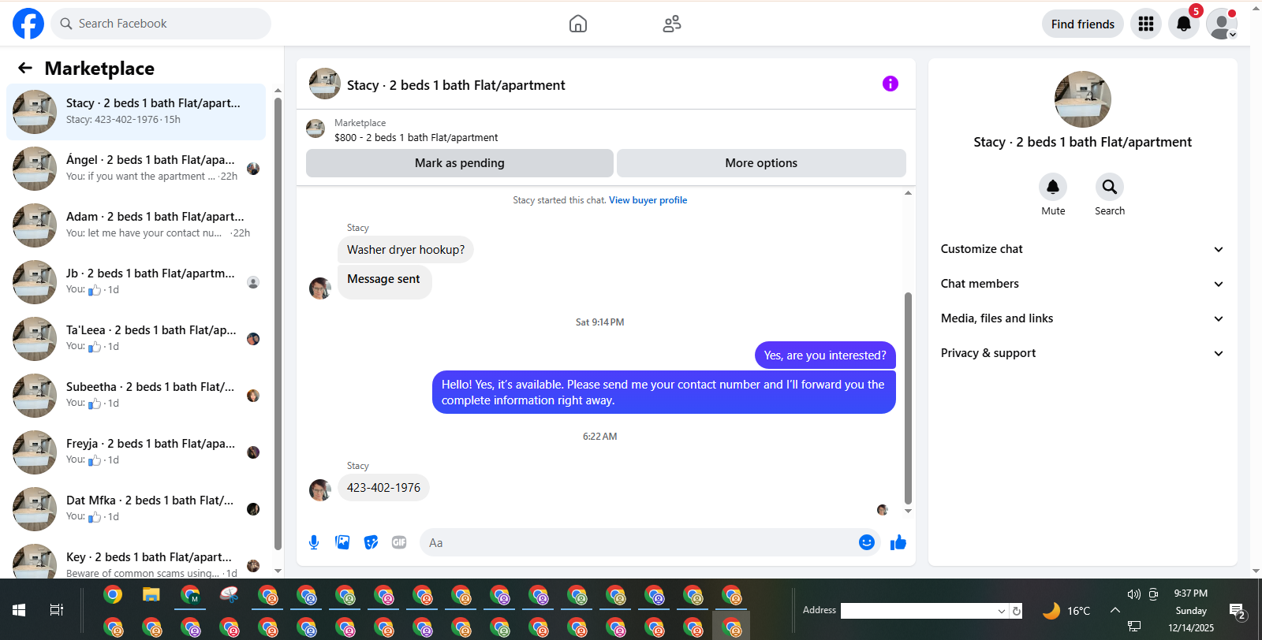1262x640 pixels.
Task: Click the 423-402-1976 message bubble
Action: pyautogui.click(x=384, y=488)
